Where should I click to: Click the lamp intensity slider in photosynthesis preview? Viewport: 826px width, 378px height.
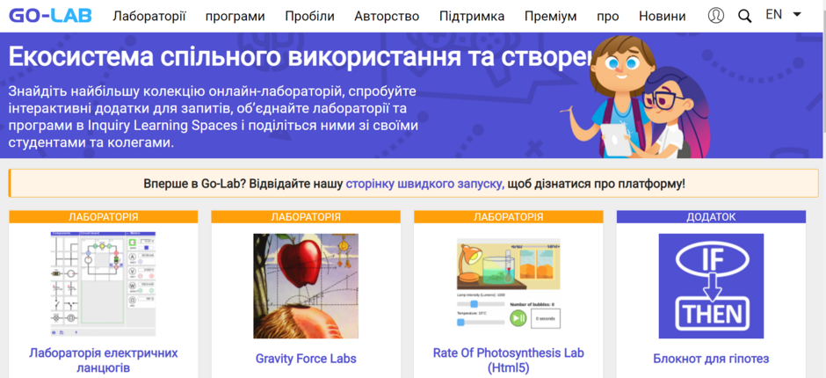(x=481, y=304)
